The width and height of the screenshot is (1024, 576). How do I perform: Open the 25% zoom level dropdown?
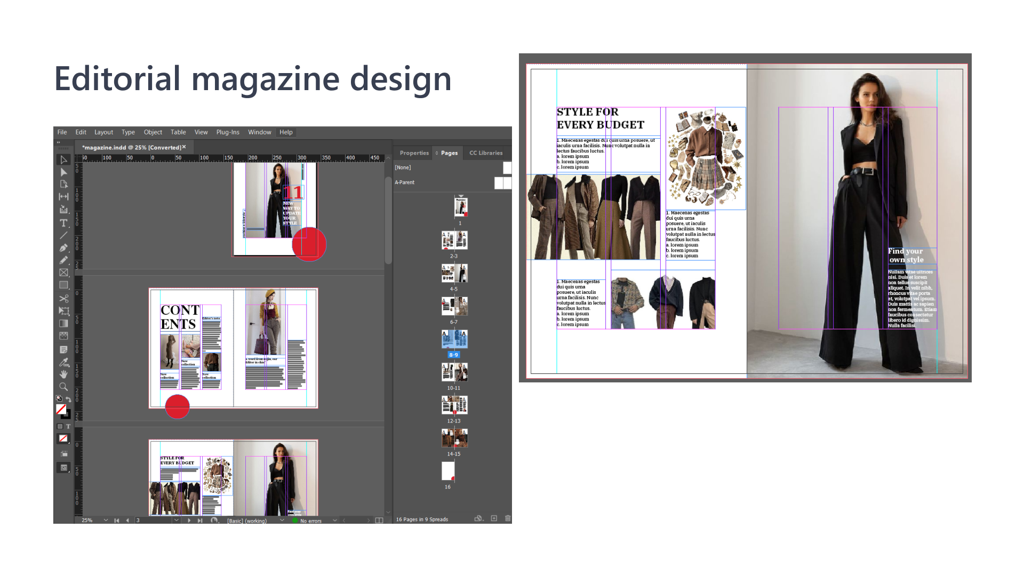(106, 521)
